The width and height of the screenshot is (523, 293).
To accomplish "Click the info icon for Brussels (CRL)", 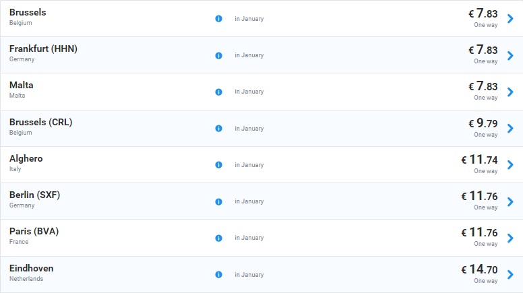I will click(218, 129).
